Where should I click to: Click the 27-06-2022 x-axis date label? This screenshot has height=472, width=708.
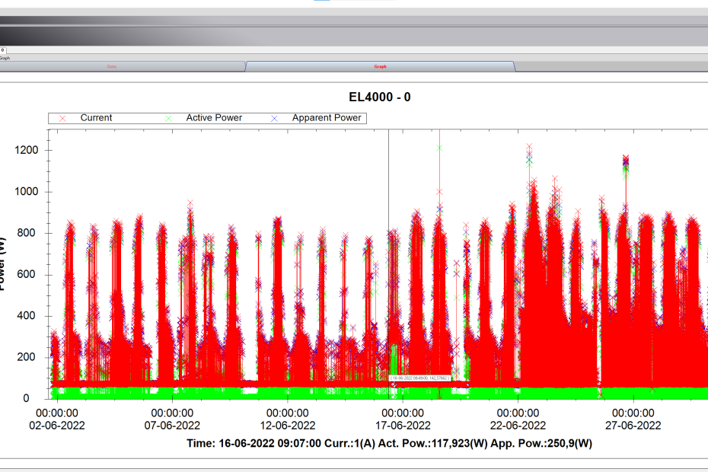click(633, 426)
